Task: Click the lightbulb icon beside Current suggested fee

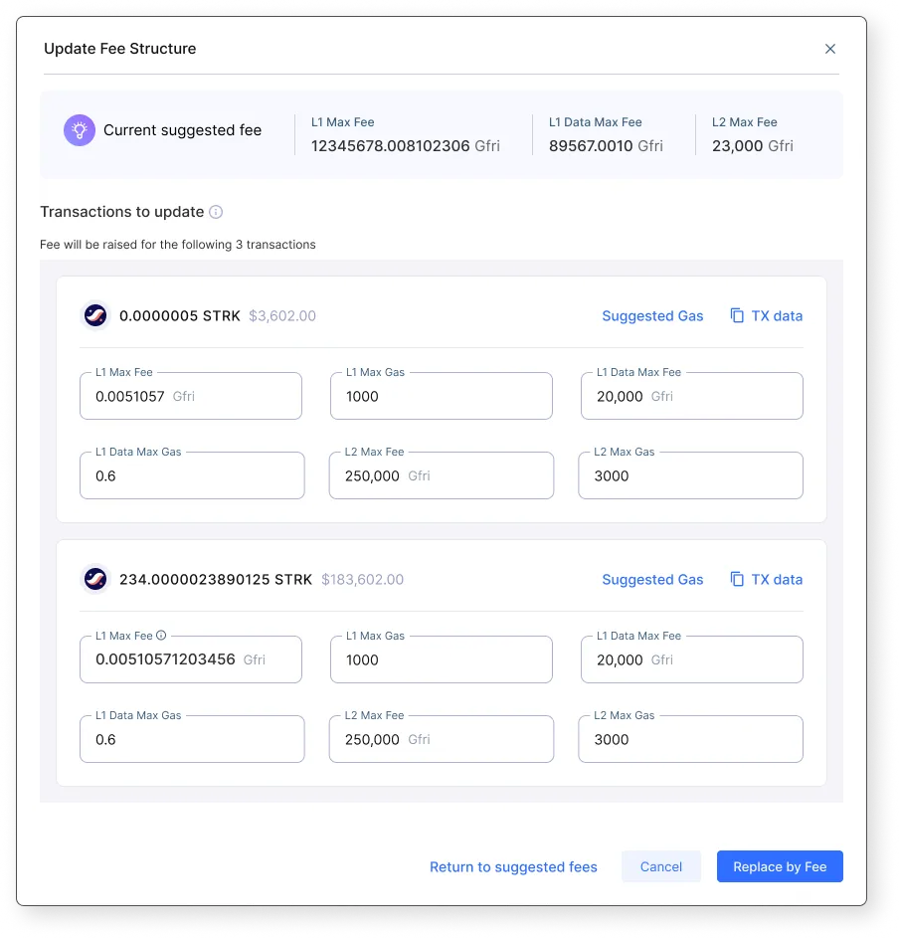Action: click(x=80, y=130)
